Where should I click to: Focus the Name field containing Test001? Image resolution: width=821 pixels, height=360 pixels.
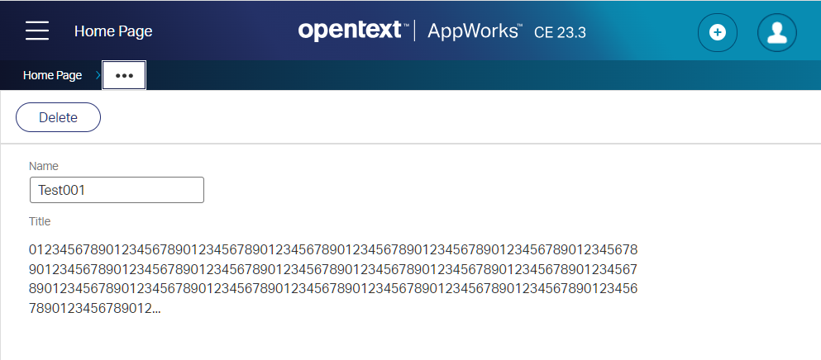117,190
